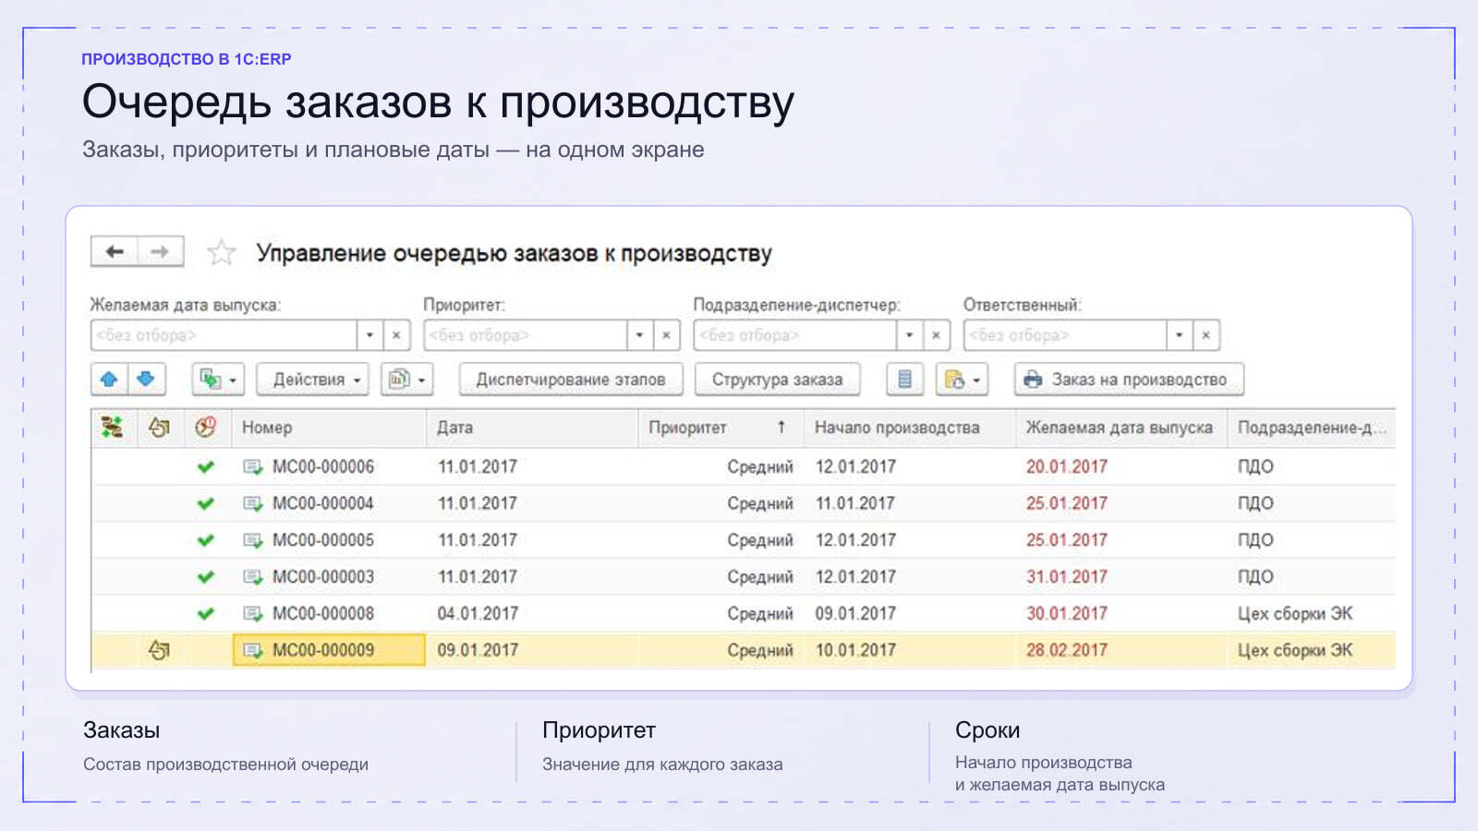This screenshot has height=831, width=1478.
Task: Click the Диспетчирование этапов button
Action: 571,379
